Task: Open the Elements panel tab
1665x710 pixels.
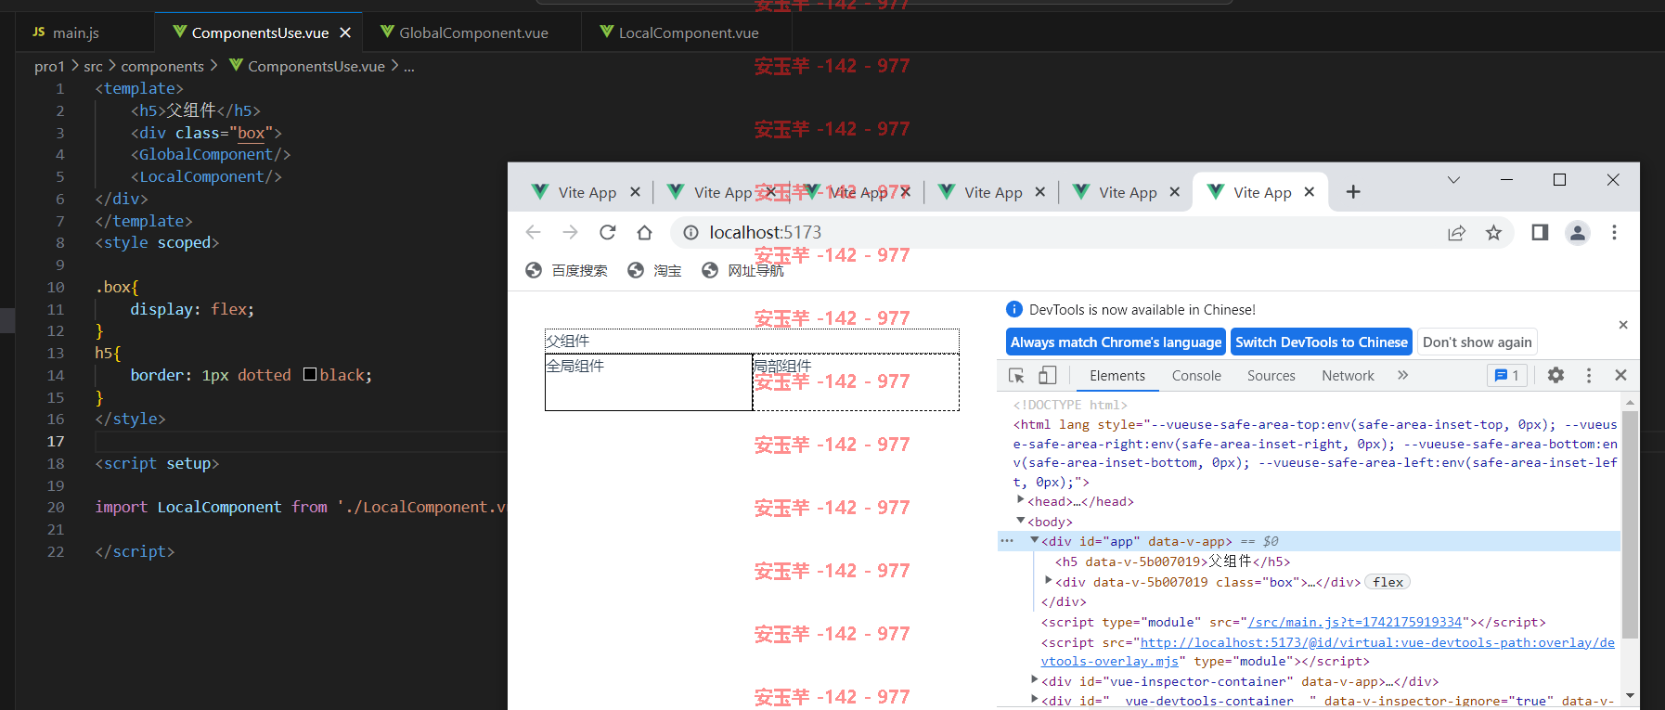Action: pyautogui.click(x=1117, y=375)
